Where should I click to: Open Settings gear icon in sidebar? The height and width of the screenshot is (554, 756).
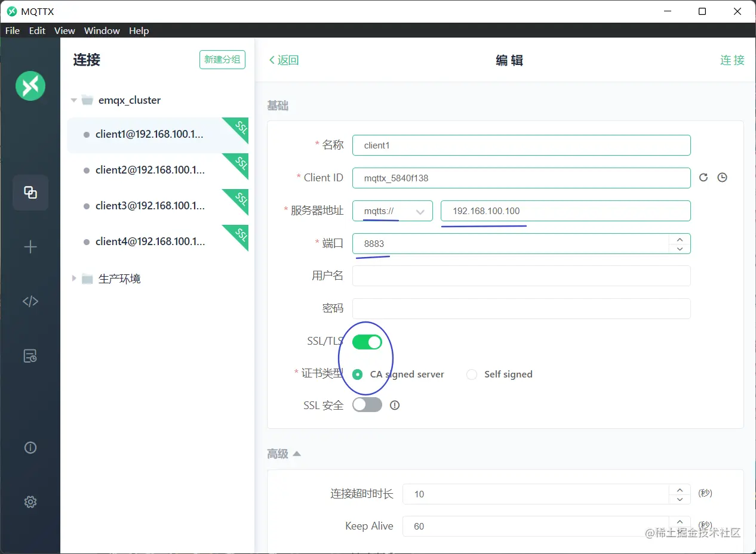[x=30, y=502]
